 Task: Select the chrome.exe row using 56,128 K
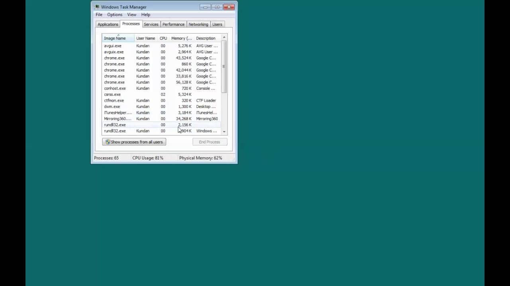[162, 82]
